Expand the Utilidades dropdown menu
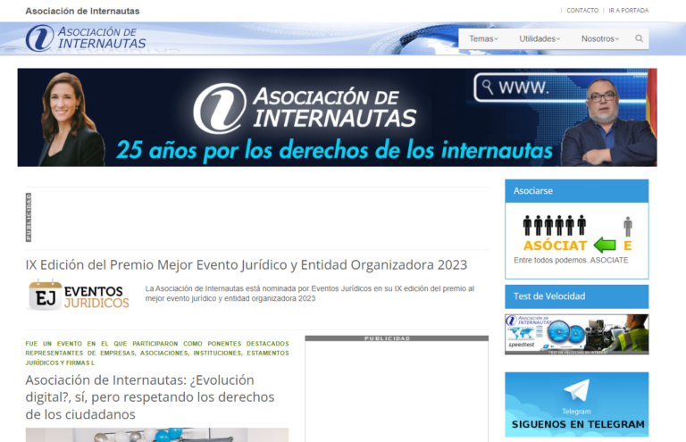 click(x=540, y=39)
